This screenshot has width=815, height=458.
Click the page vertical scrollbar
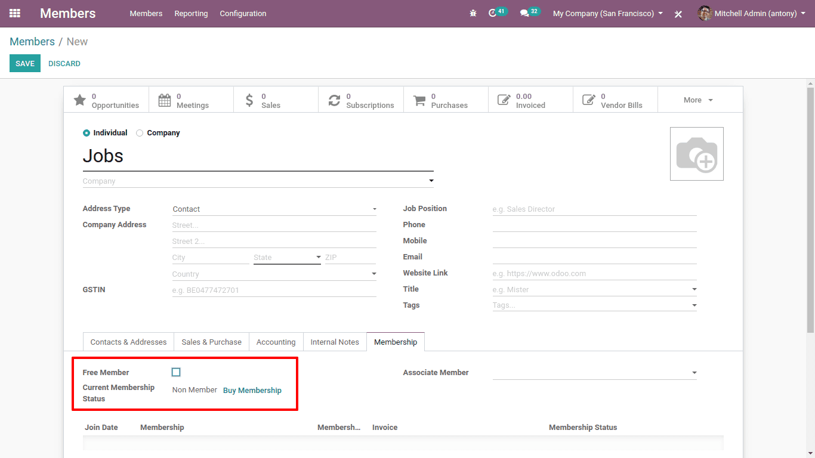(810, 209)
